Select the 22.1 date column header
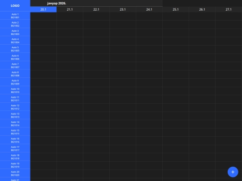The width and height of the screenshot is (242, 181). (x=96, y=9)
